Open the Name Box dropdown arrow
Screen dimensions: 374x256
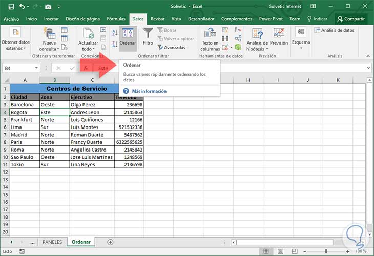coord(36,68)
